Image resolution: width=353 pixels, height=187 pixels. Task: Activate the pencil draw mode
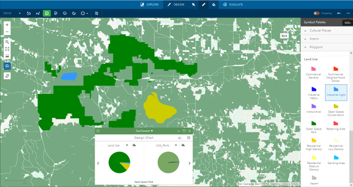click(x=203, y=4)
